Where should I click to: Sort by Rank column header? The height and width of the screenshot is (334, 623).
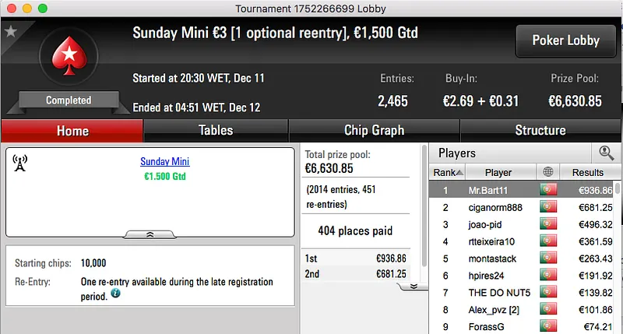[449, 172]
